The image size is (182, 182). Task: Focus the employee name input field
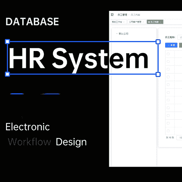(180, 37)
